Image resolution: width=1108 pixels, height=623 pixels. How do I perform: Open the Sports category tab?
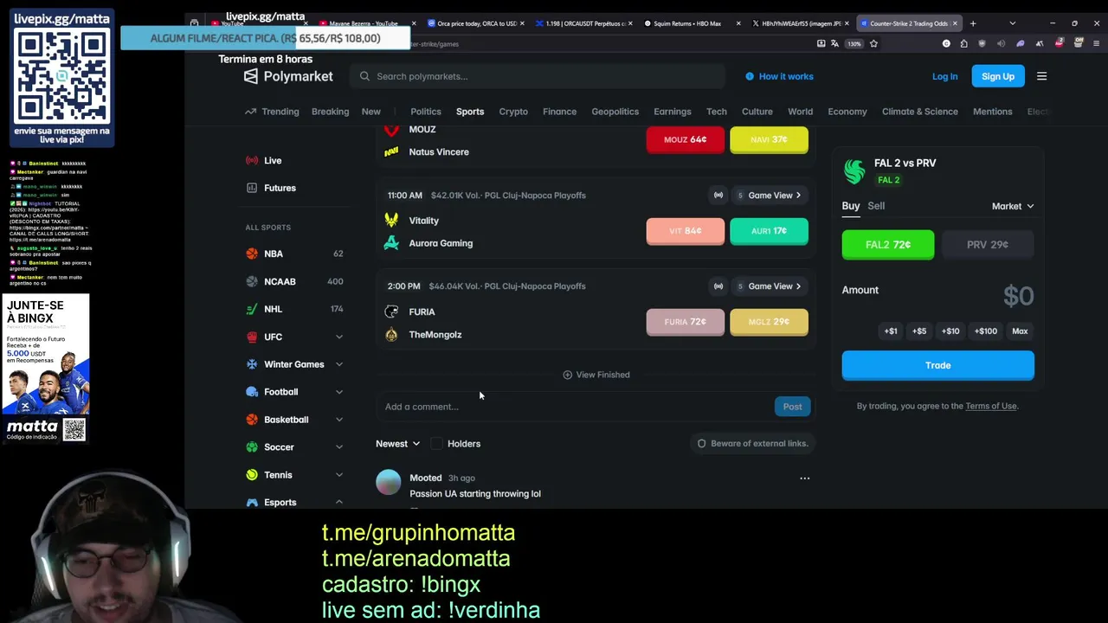coord(470,112)
